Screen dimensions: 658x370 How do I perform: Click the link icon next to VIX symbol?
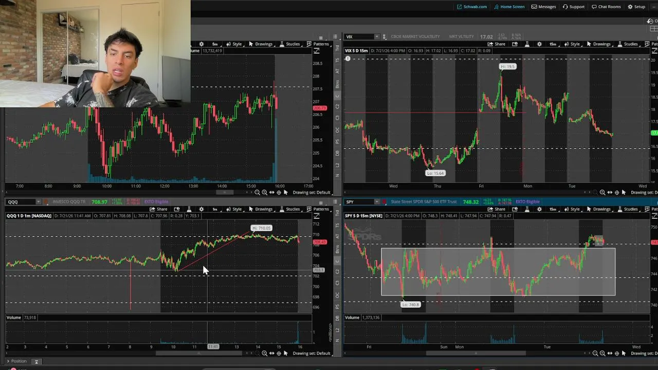click(384, 37)
